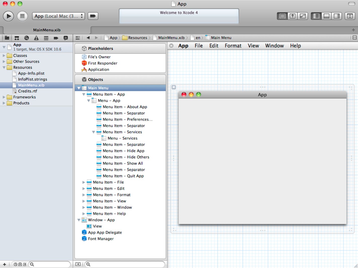The width and height of the screenshot is (358, 268).
Task: Click en localization in jump bar
Action: (195, 38)
